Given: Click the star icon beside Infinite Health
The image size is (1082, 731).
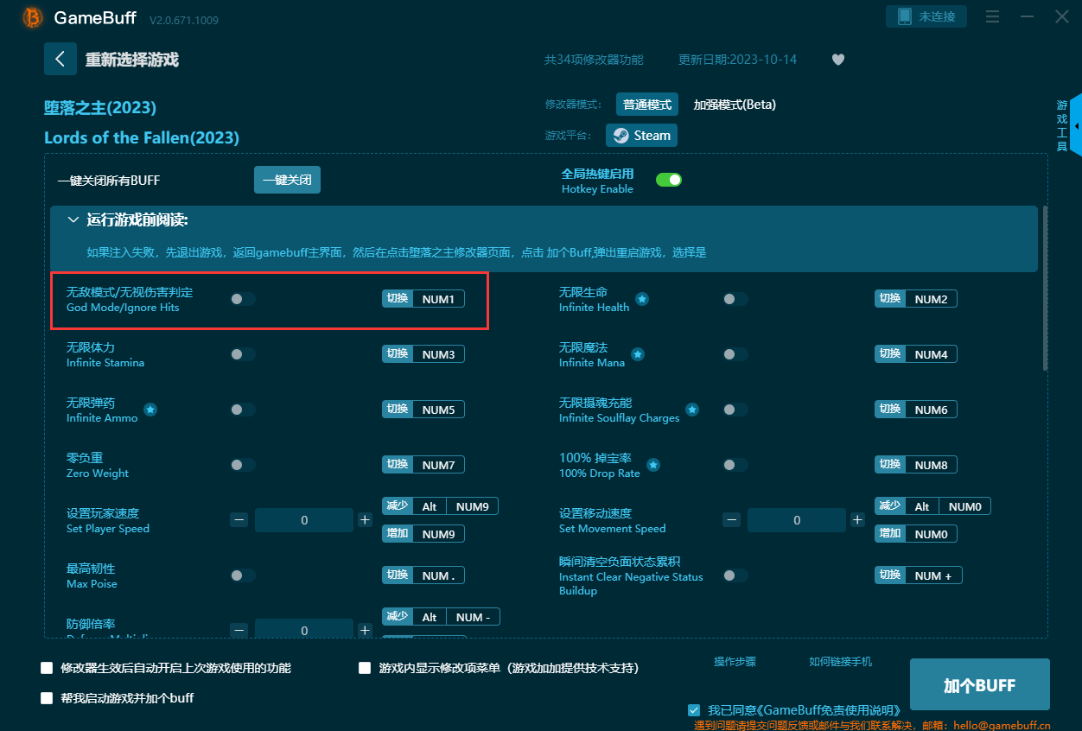Looking at the screenshot, I should pyautogui.click(x=642, y=299).
